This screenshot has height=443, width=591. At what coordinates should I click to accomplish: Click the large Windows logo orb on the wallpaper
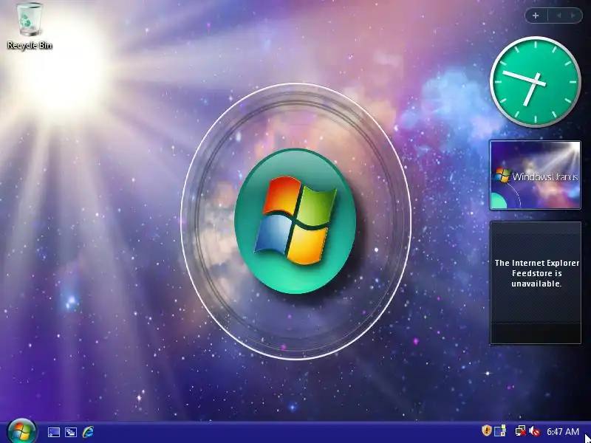click(x=295, y=221)
